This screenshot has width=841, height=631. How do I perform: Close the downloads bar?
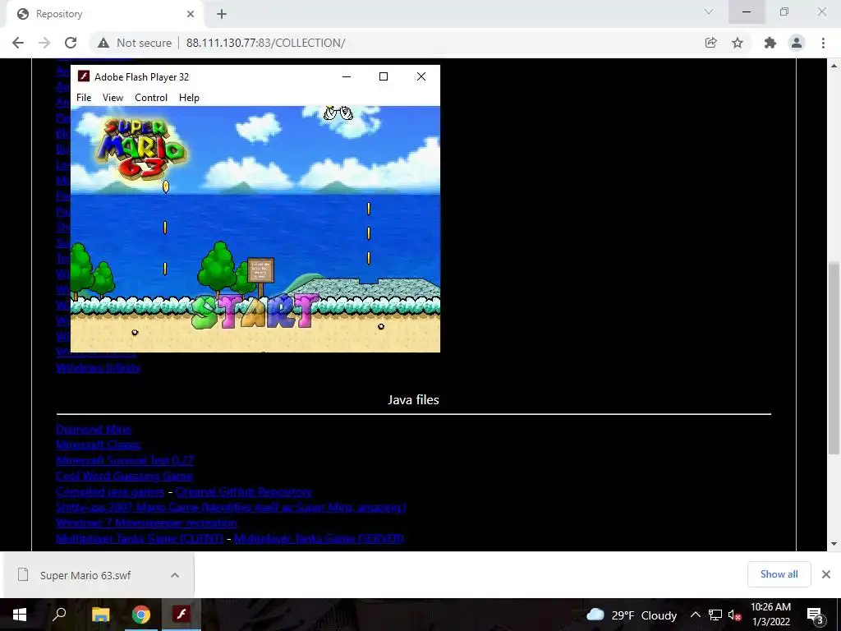[826, 574]
